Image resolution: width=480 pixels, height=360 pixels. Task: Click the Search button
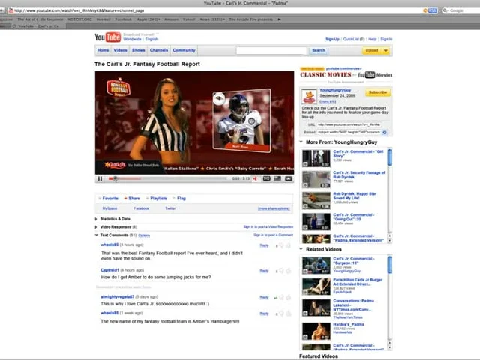pyautogui.click(x=319, y=50)
